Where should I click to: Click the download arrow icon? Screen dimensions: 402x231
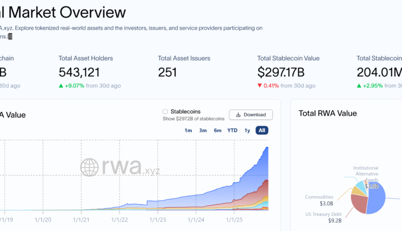pos(237,114)
